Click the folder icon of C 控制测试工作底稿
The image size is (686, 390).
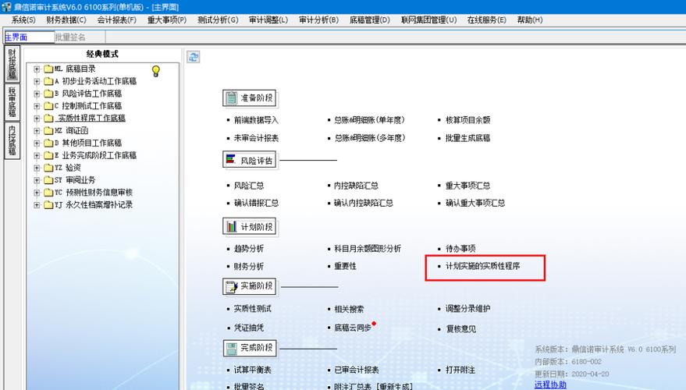click(48, 106)
